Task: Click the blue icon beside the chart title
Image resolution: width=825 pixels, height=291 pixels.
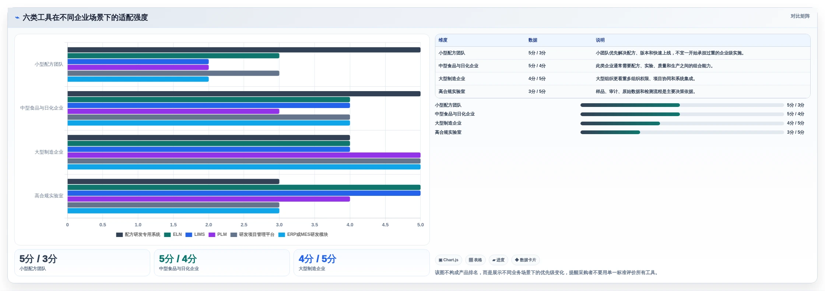Action: coord(17,18)
